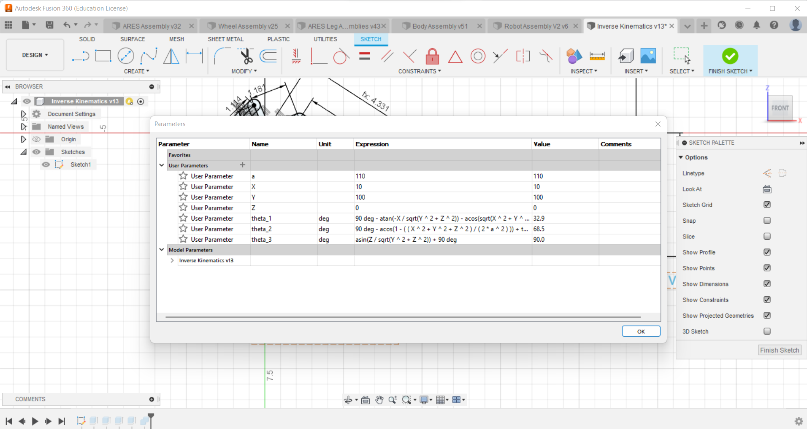Enable Snap in the Sketch Palette

767,220
